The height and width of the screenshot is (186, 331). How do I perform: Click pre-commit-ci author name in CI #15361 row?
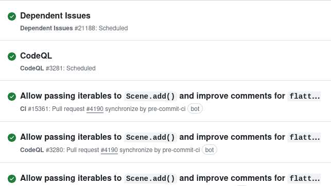click(167, 109)
